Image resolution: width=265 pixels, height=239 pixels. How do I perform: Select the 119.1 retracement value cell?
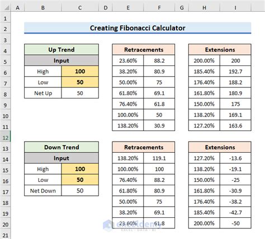click(159, 158)
